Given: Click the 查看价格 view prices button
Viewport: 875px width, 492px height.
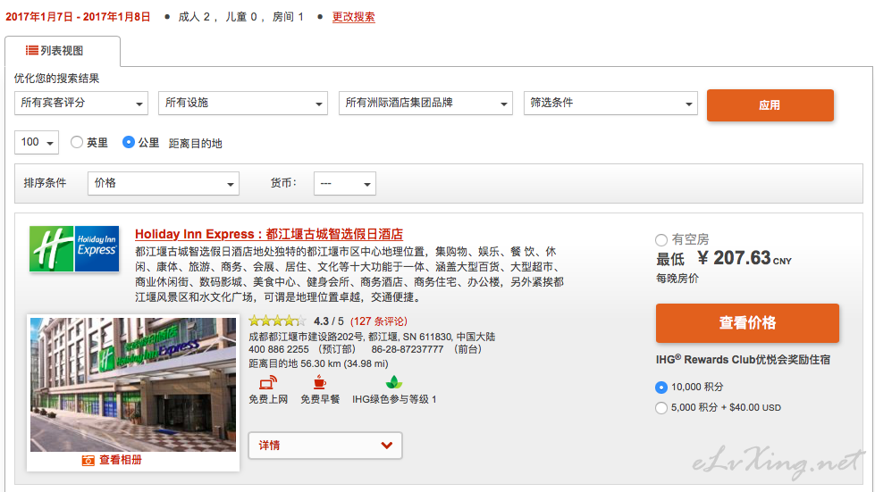Looking at the screenshot, I should tap(747, 323).
